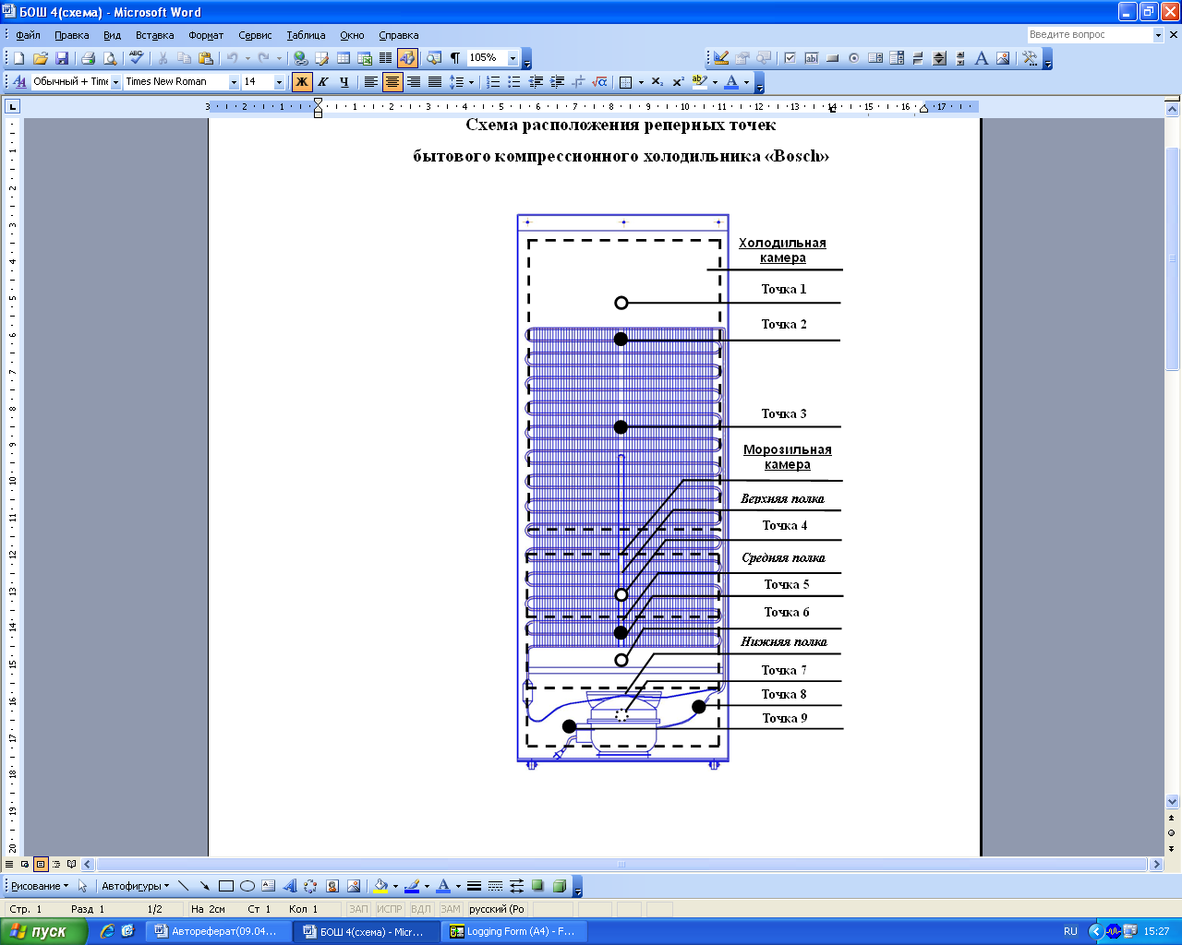Open the Файл menu
Screen dimensions: 1182x945
(x=28, y=35)
